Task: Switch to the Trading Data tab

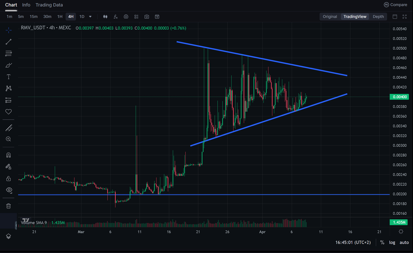Action: click(x=49, y=5)
